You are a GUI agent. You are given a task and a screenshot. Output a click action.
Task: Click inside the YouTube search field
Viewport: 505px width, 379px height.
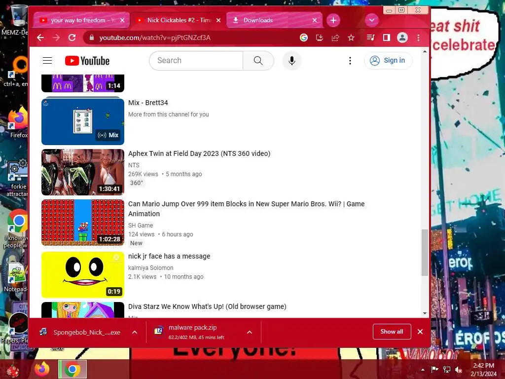coord(196,61)
